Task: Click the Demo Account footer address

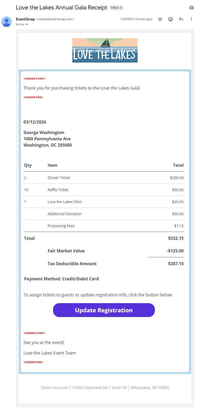Action: point(105,387)
